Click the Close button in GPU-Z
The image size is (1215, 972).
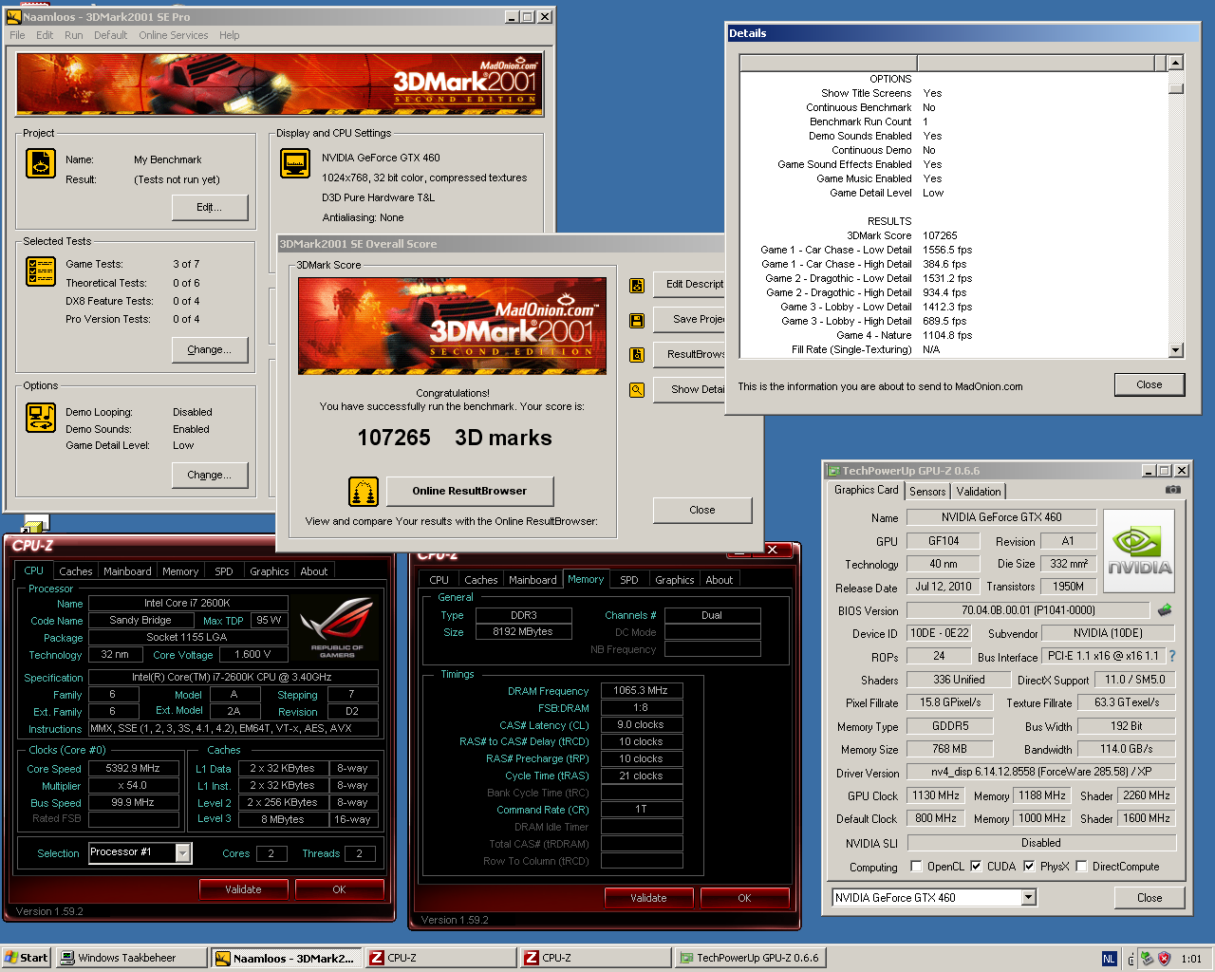pyautogui.click(x=1150, y=898)
